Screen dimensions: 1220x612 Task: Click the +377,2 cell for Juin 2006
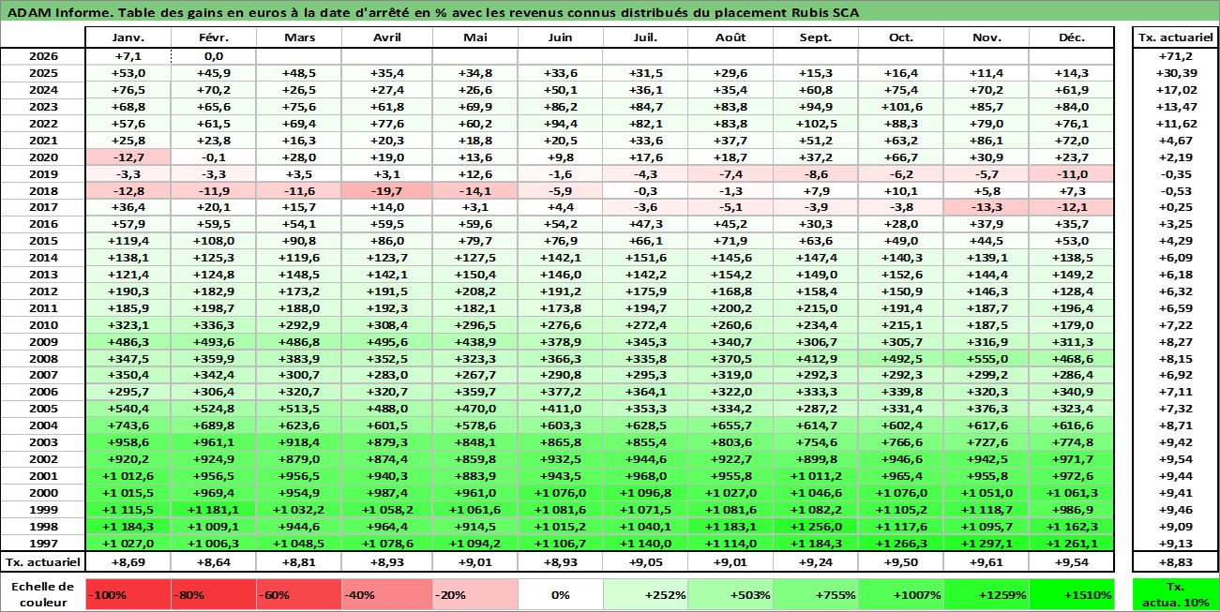560,394
